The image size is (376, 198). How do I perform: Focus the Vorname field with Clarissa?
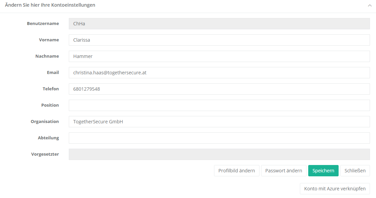[x=219, y=40]
